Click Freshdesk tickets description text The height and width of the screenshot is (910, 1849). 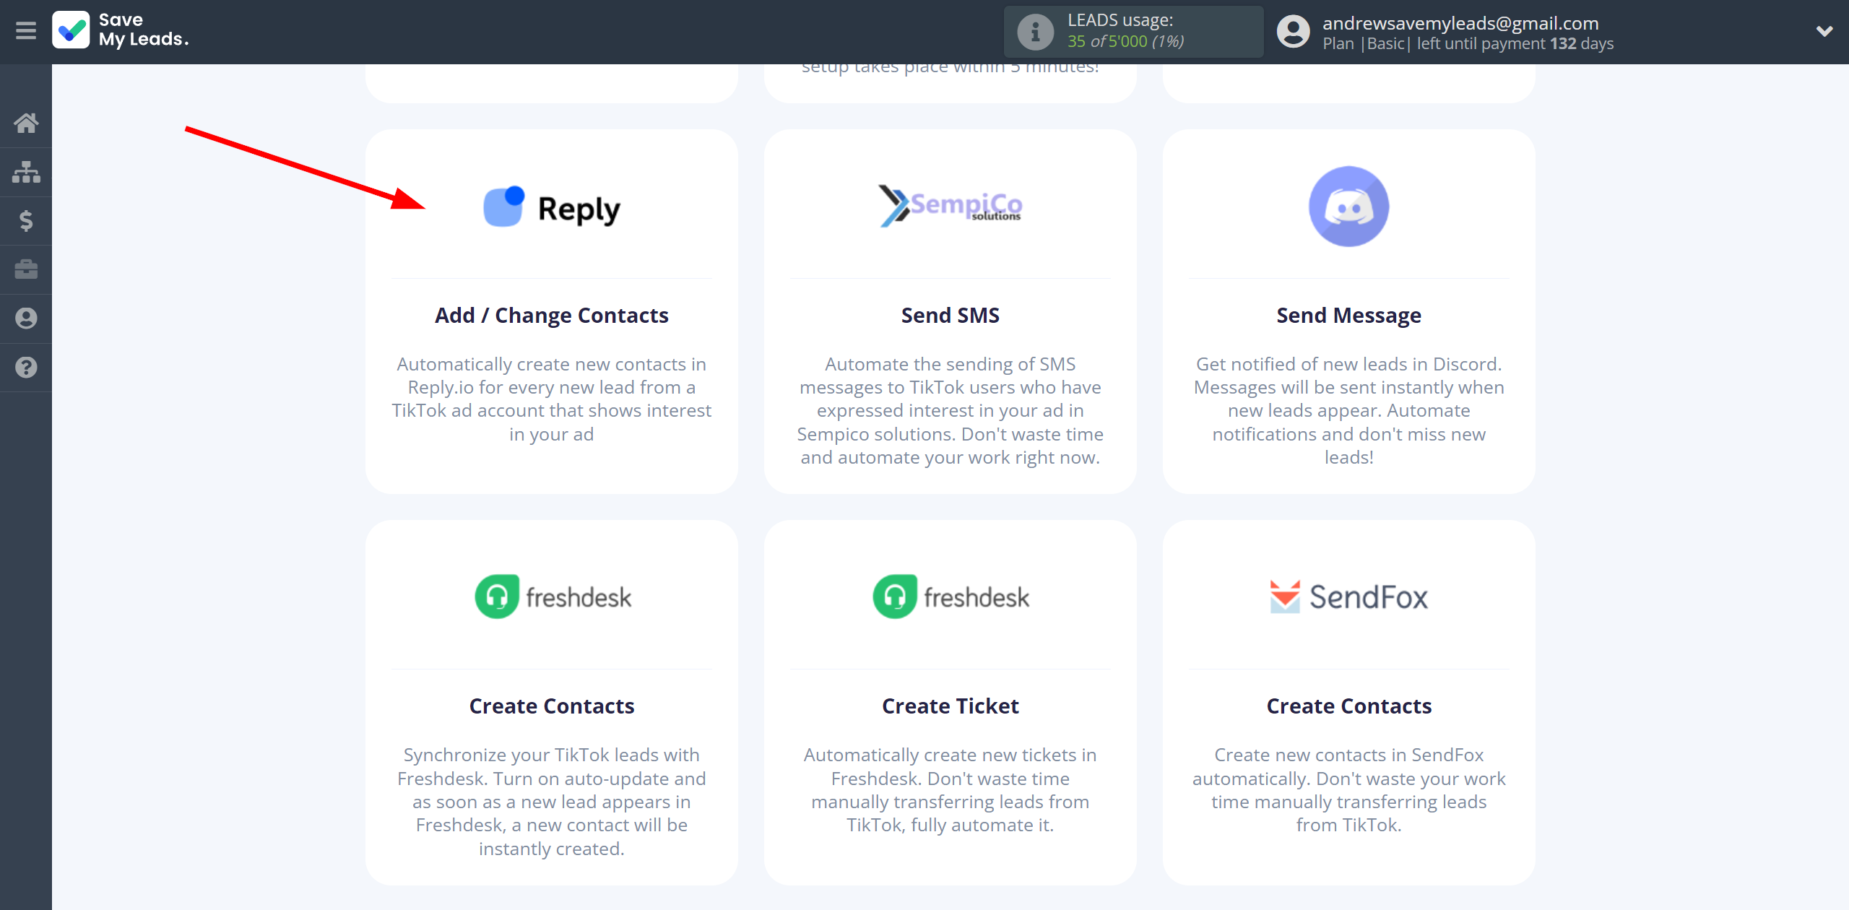coord(950,789)
